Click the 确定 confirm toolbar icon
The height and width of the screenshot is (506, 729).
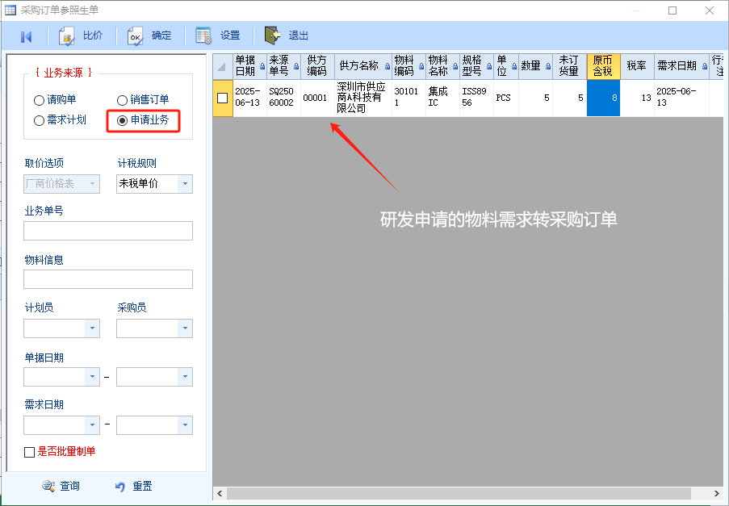click(136, 36)
